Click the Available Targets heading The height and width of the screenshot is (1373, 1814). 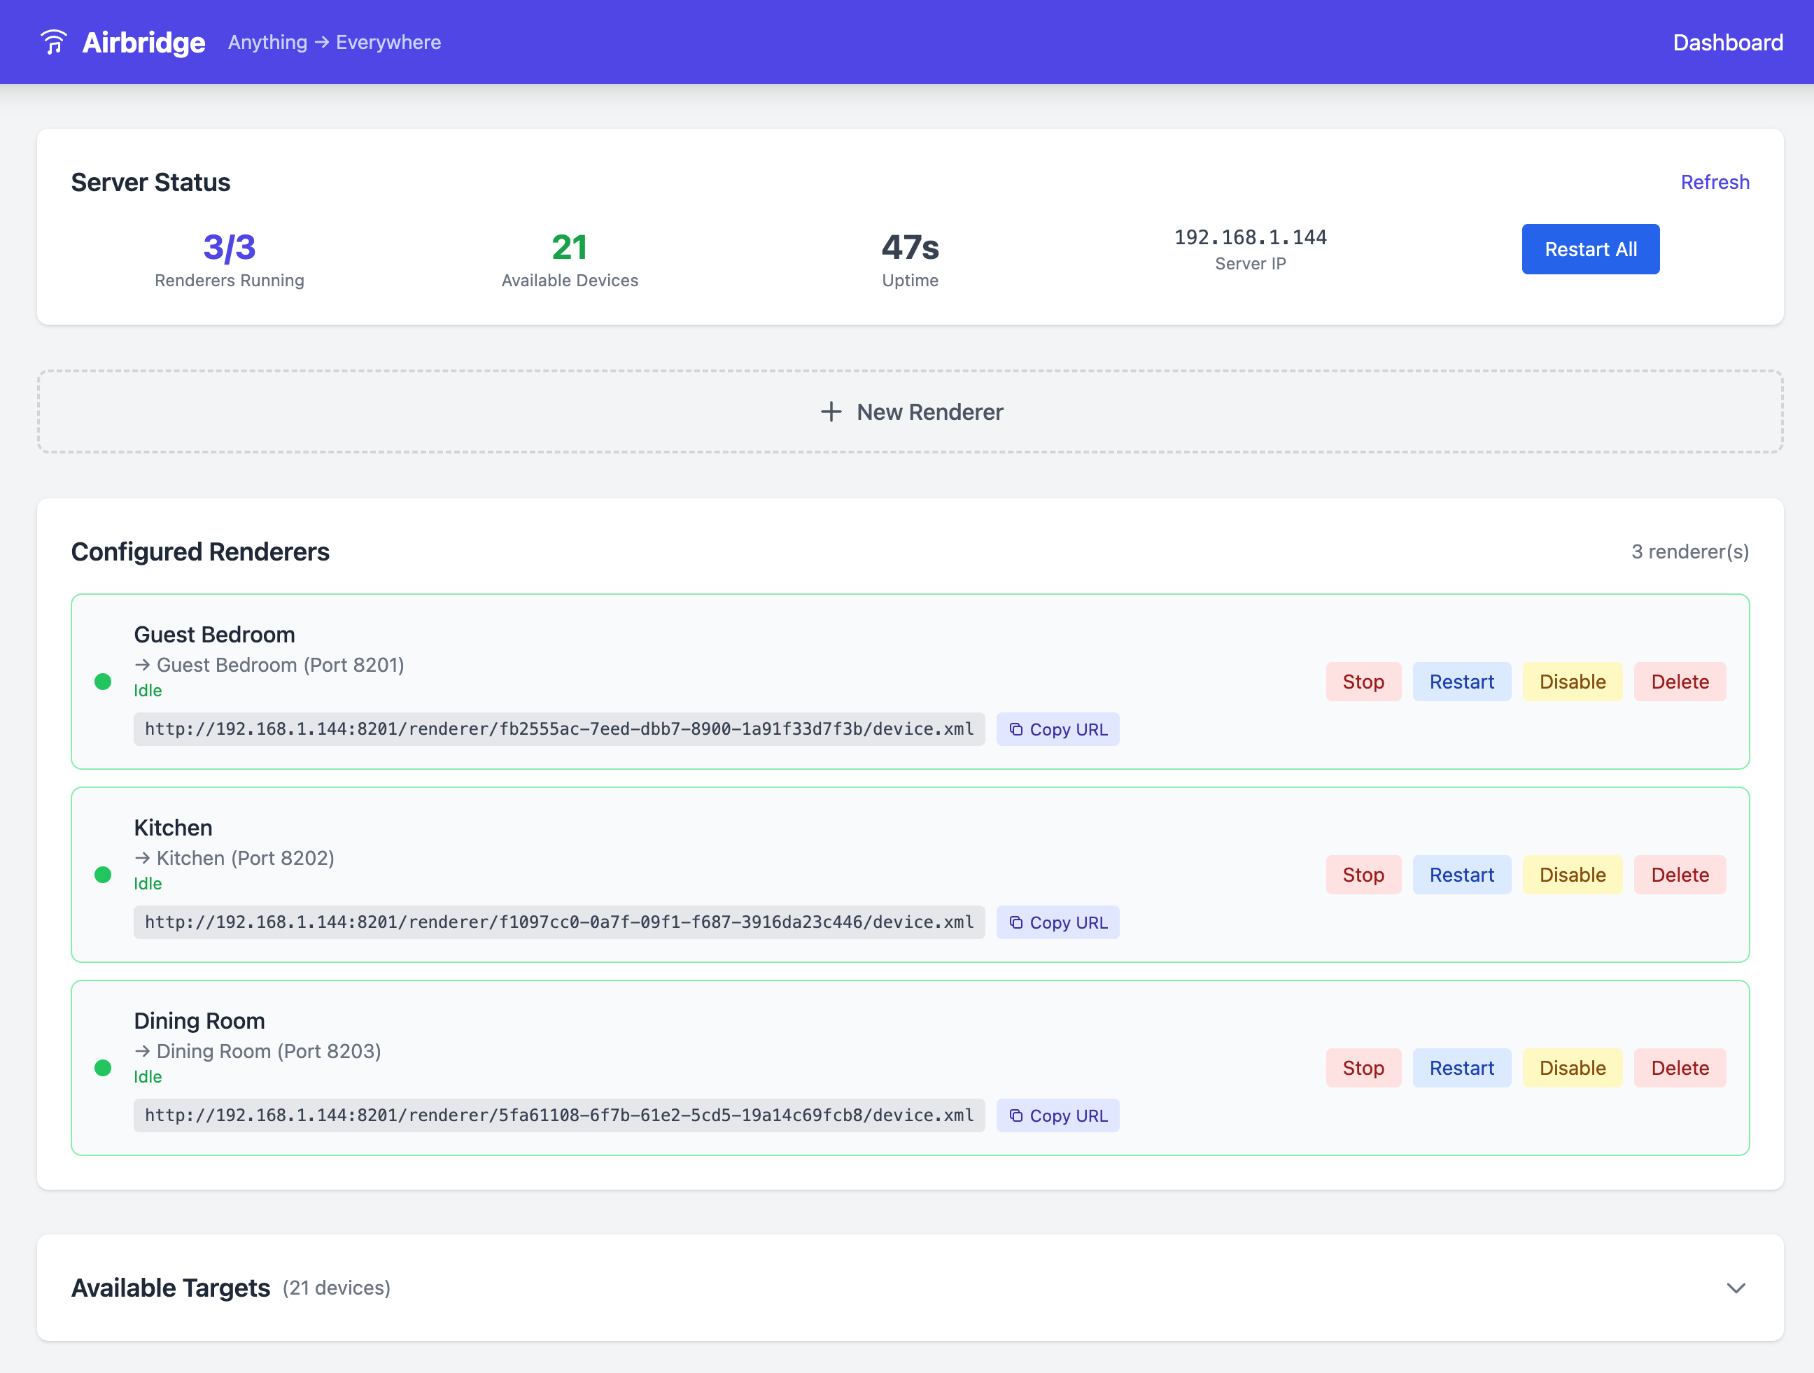click(x=171, y=1288)
